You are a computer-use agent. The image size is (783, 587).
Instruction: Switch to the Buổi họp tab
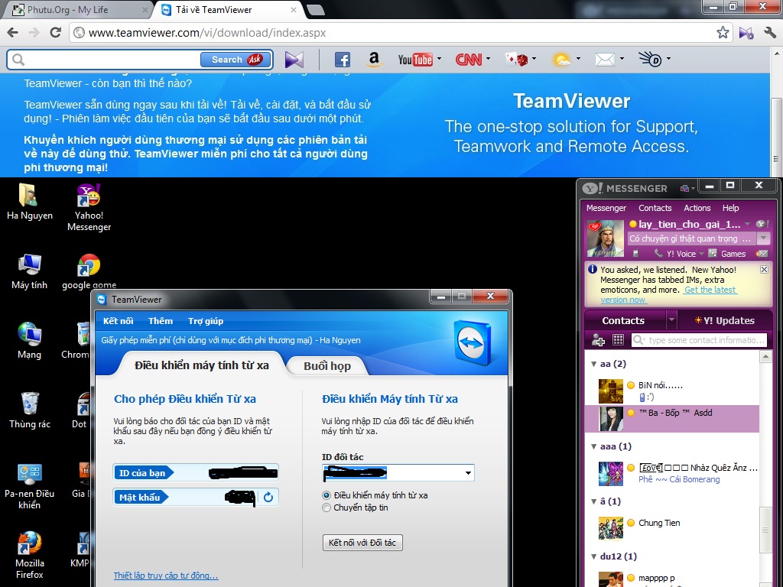[327, 366]
